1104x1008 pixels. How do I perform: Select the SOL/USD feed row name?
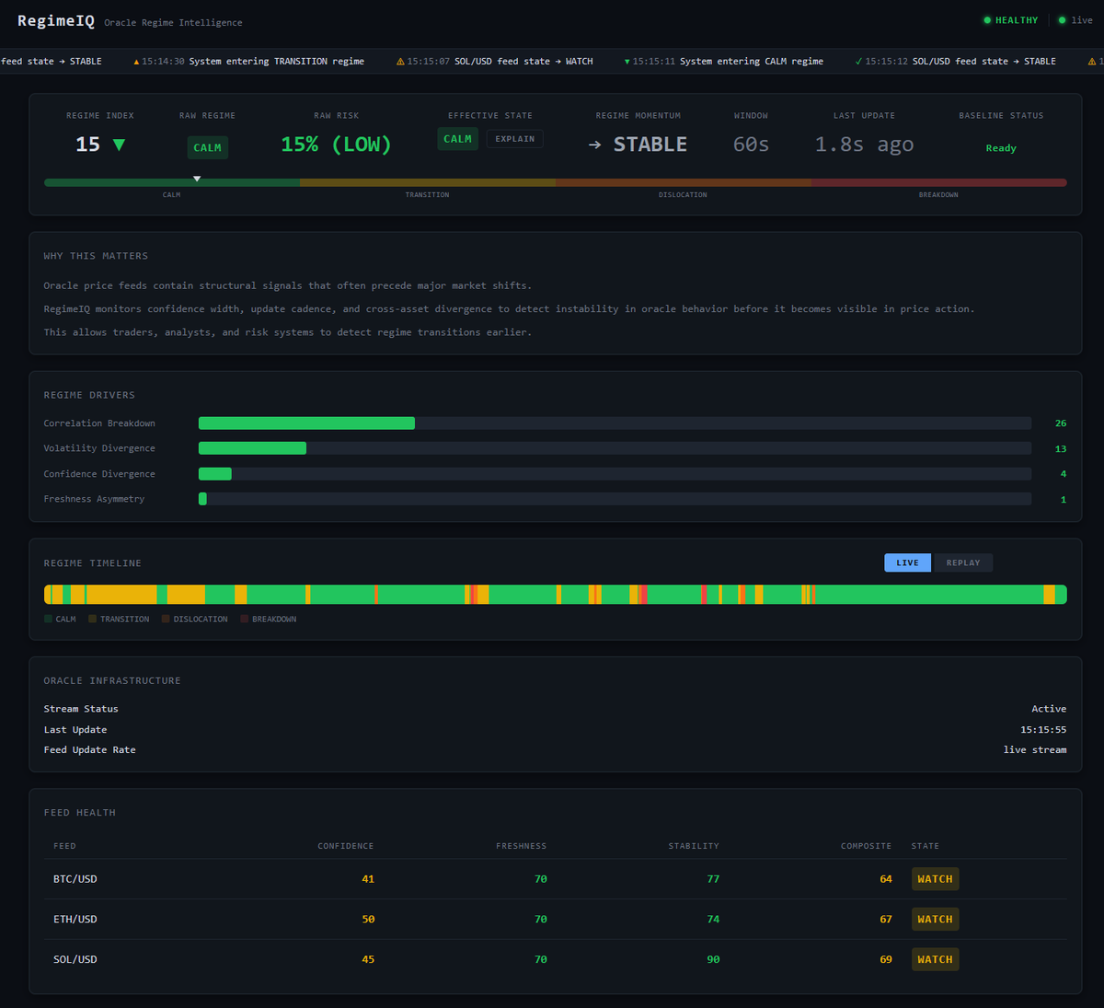(75, 959)
